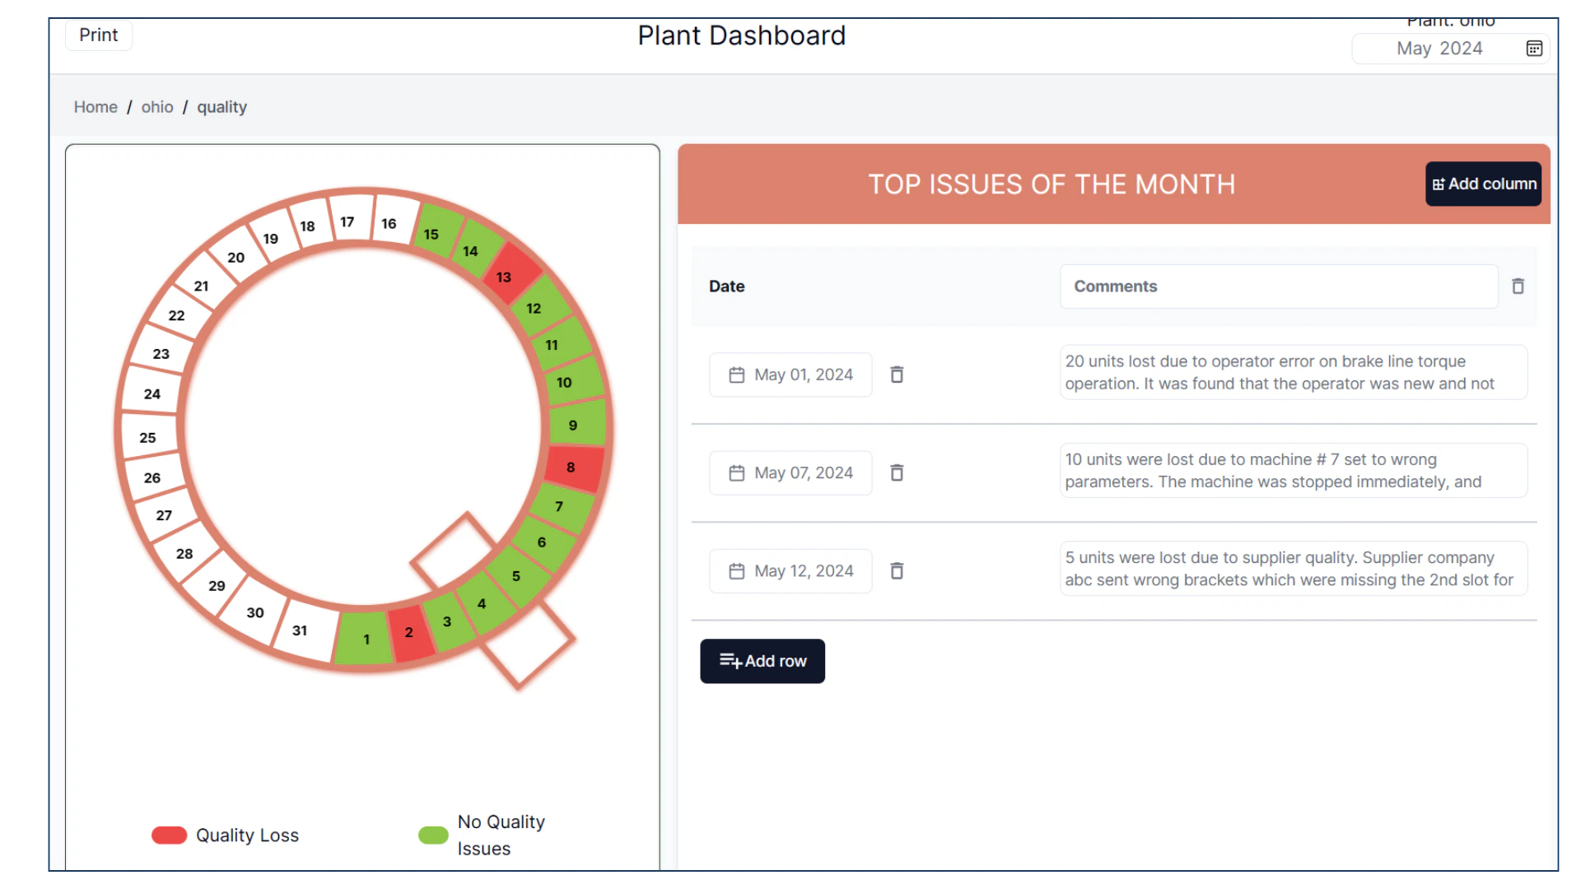This screenshot has height=889, width=1581.
Task: Delete May 12 row using its trash icon
Action: (x=897, y=570)
